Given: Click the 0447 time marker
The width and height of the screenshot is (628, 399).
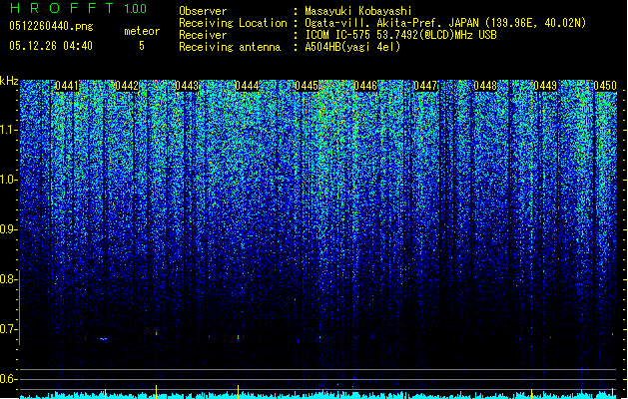Looking at the screenshot, I should pos(425,86).
